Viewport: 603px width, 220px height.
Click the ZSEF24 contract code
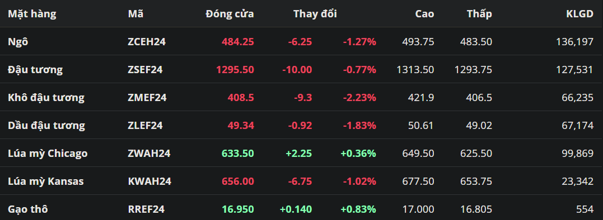[x=146, y=70]
